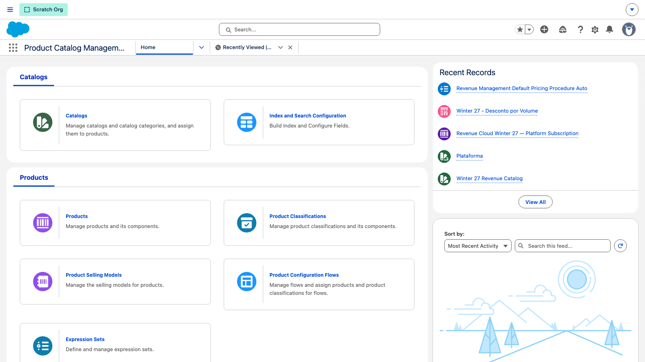The image size is (645, 362).
Task: Click the Sort by label
Action: pos(454,234)
